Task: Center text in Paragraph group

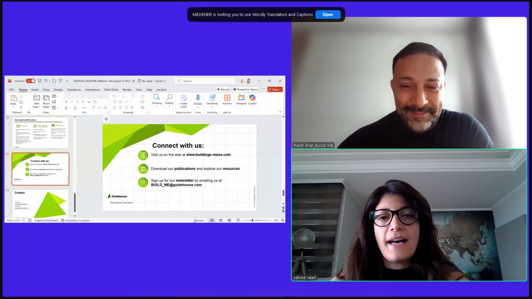Action: click(x=120, y=107)
